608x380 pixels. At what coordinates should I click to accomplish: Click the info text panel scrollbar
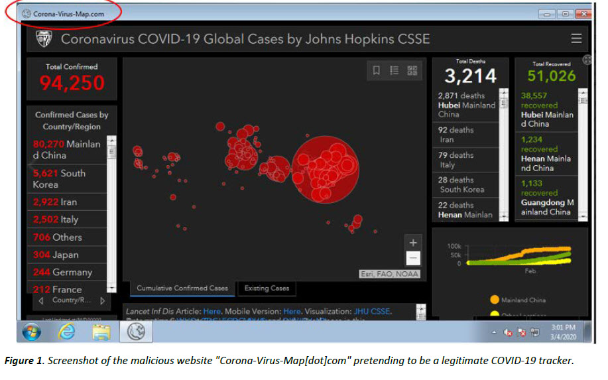point(421,312)
